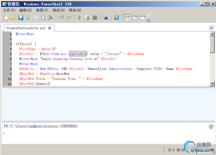Click status bar 行 5 列 39 indicator
This screenshot has width=216, height=155.
[x=176, y=150]
